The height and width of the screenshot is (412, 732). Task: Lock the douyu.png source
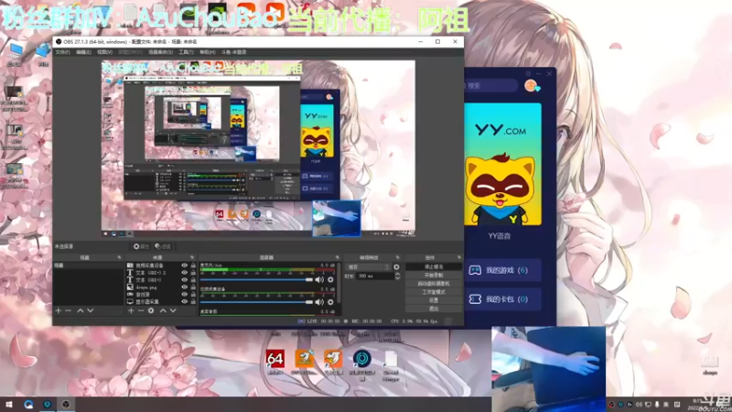pyautogui.click(x=193, y=287)
